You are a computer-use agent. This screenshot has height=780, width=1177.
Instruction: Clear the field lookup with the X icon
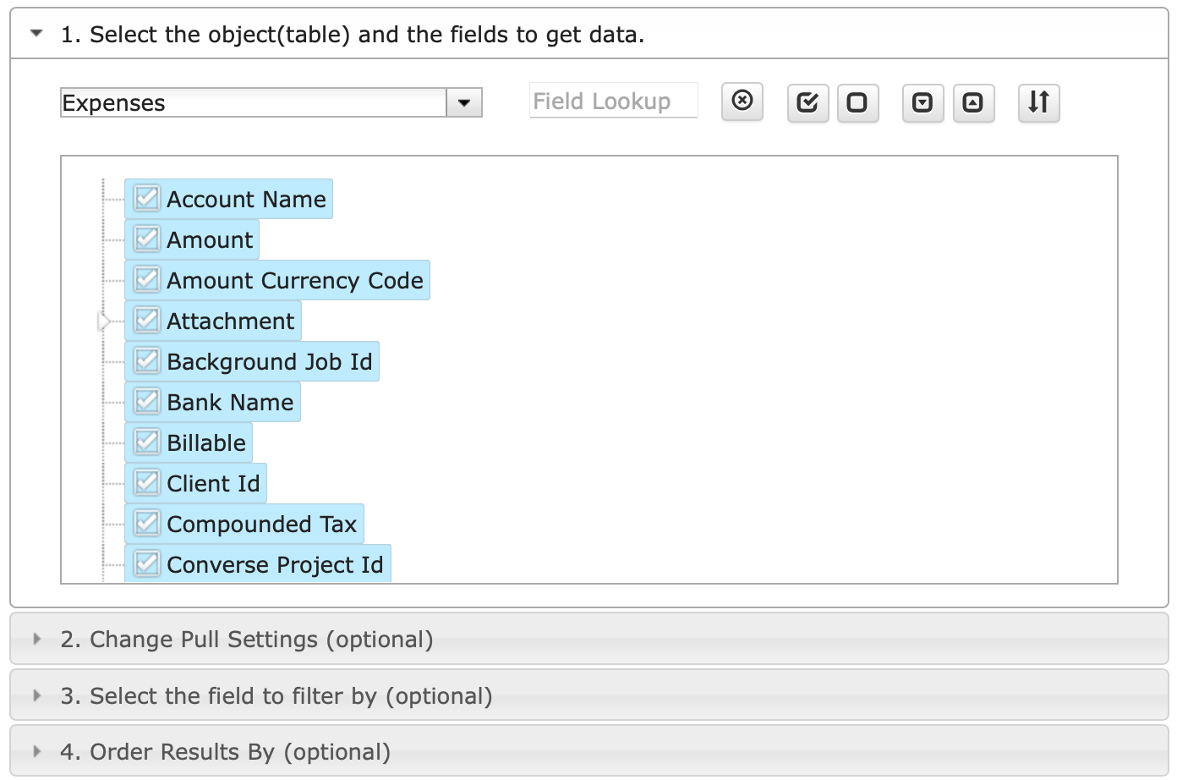click(x=742, y=102)
